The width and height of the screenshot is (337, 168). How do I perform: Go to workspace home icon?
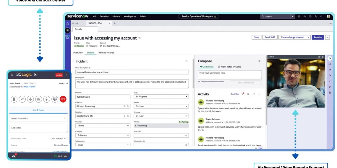tap(67, 24)
